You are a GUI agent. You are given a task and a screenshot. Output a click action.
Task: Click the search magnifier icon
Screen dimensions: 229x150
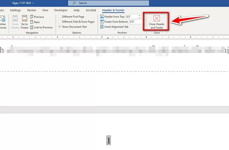pos(74,3)
